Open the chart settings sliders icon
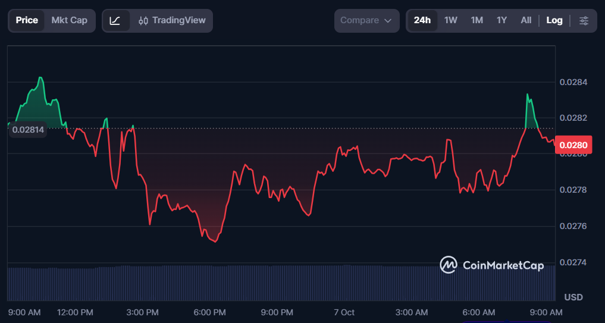 584,21
